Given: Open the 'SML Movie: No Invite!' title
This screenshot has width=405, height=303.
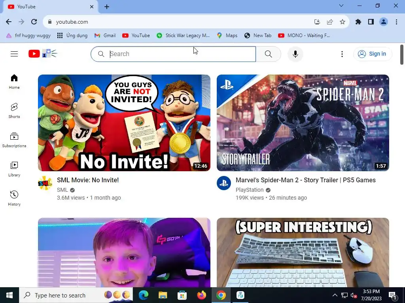Looking at the screenshot, I should coord(88,180).
